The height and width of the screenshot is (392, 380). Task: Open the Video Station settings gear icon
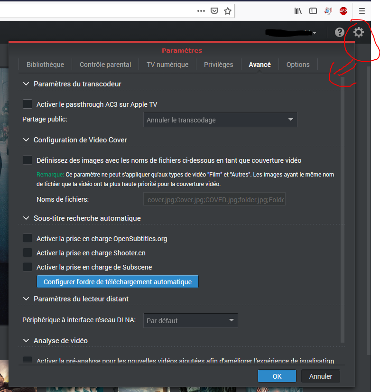[x=358, y=32]
